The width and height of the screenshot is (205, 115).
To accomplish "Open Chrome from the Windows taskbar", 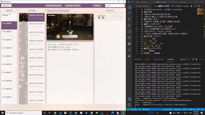I will pyautogui.click(x=55, y=113).
